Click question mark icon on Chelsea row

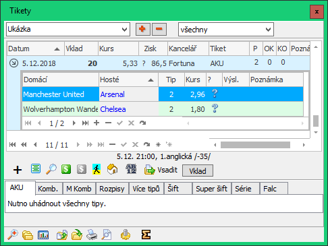coord(215,109)
